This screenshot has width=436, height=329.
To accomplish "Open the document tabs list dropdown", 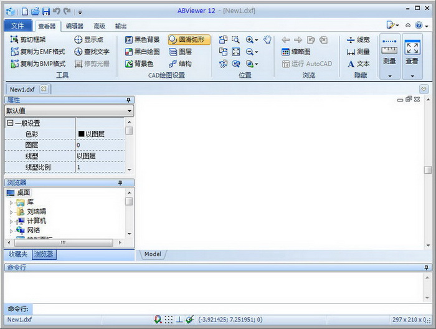I will coord(424,89).
